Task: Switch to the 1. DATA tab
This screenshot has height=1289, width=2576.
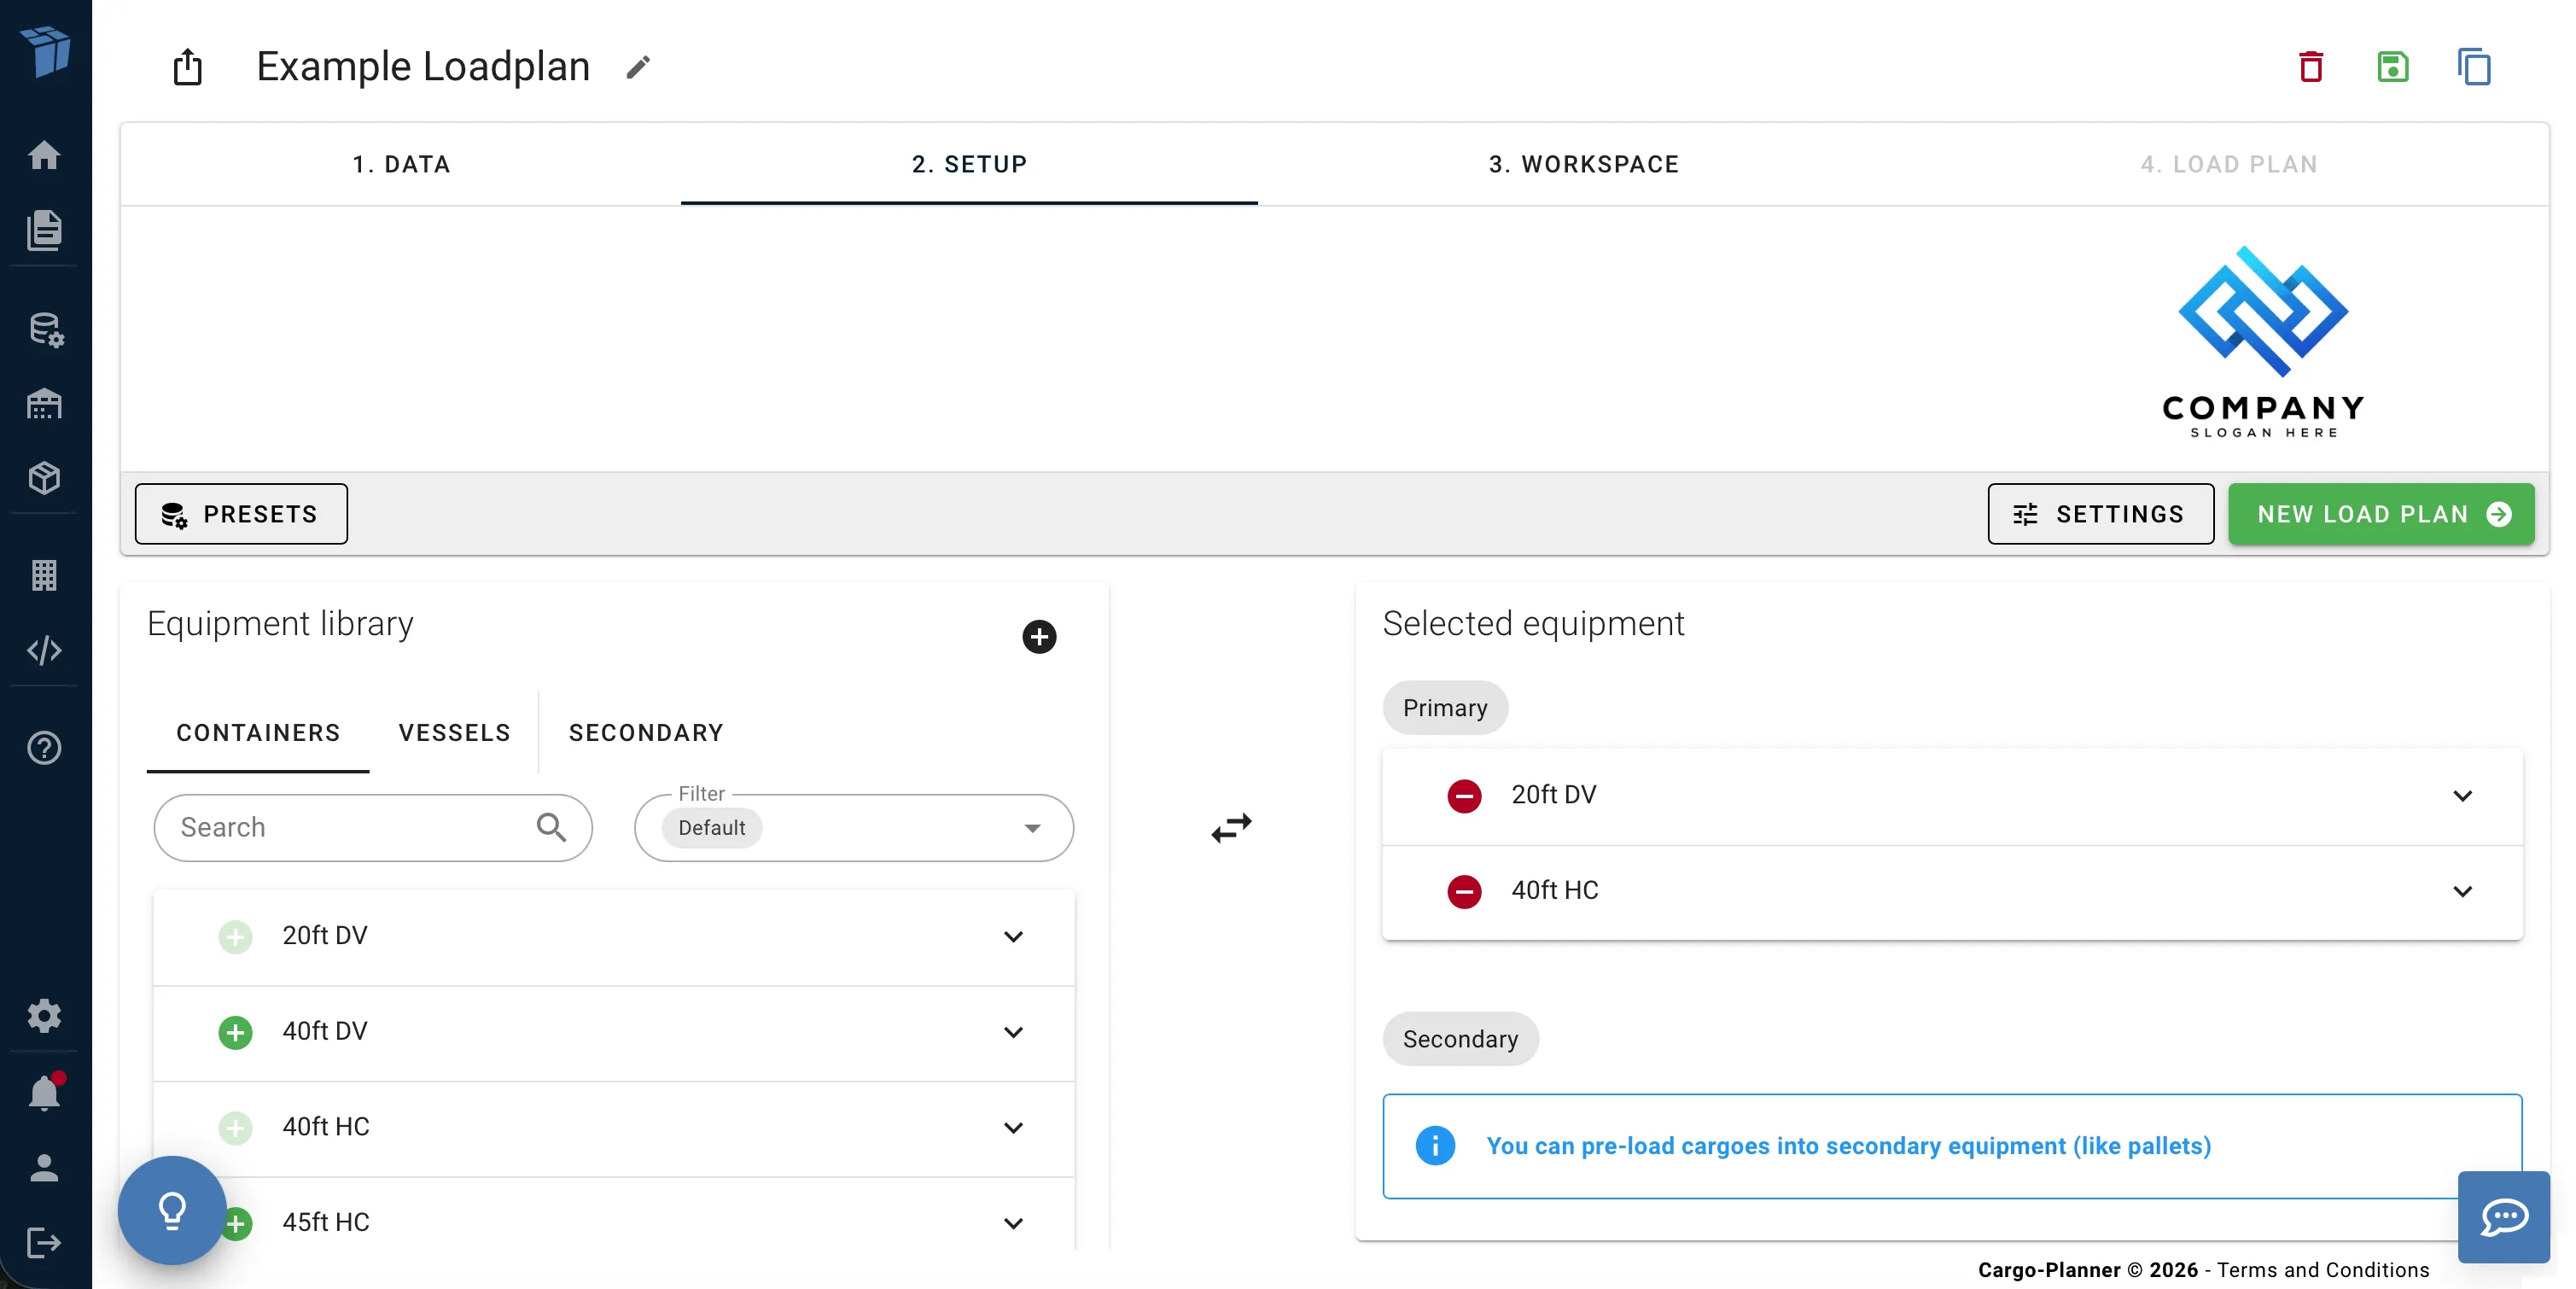Action: (x=401, y=164)
